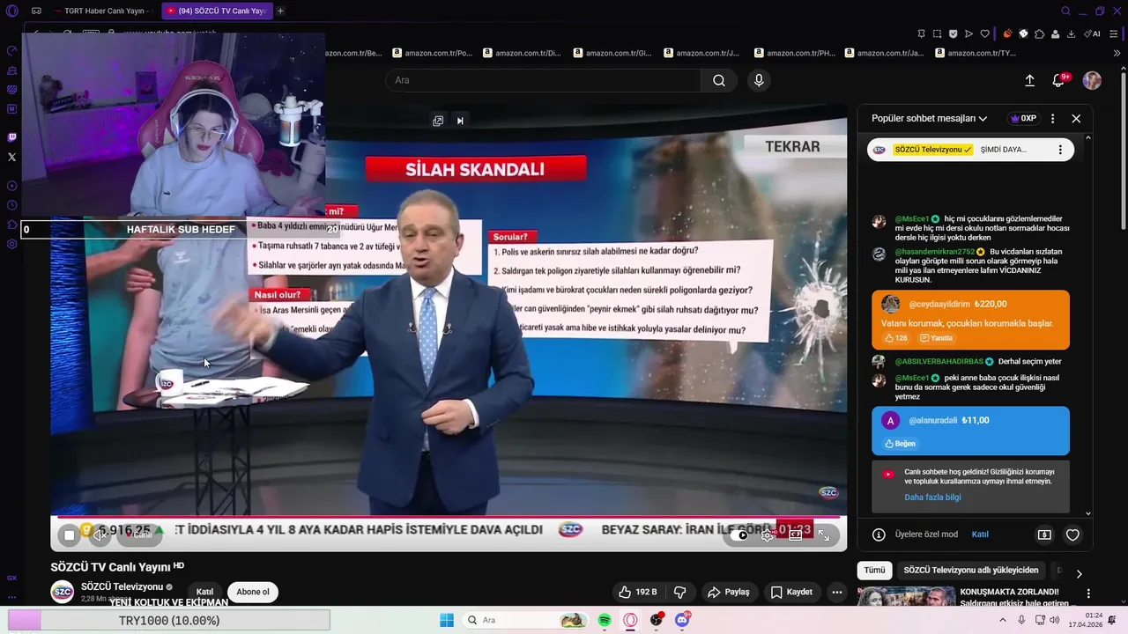Show next filter chips arrow

click(1079, 574)
